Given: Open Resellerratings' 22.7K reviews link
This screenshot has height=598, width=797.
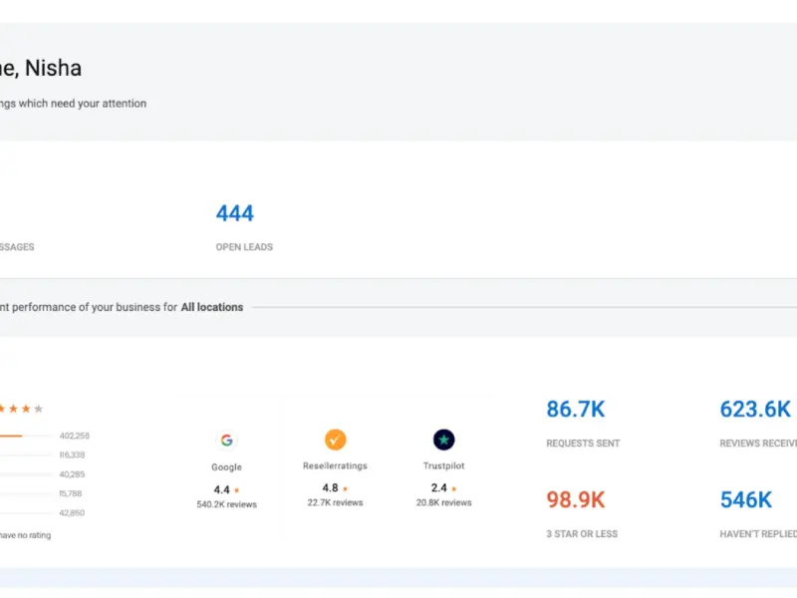Looking at the screenshot, I should 335,503.
